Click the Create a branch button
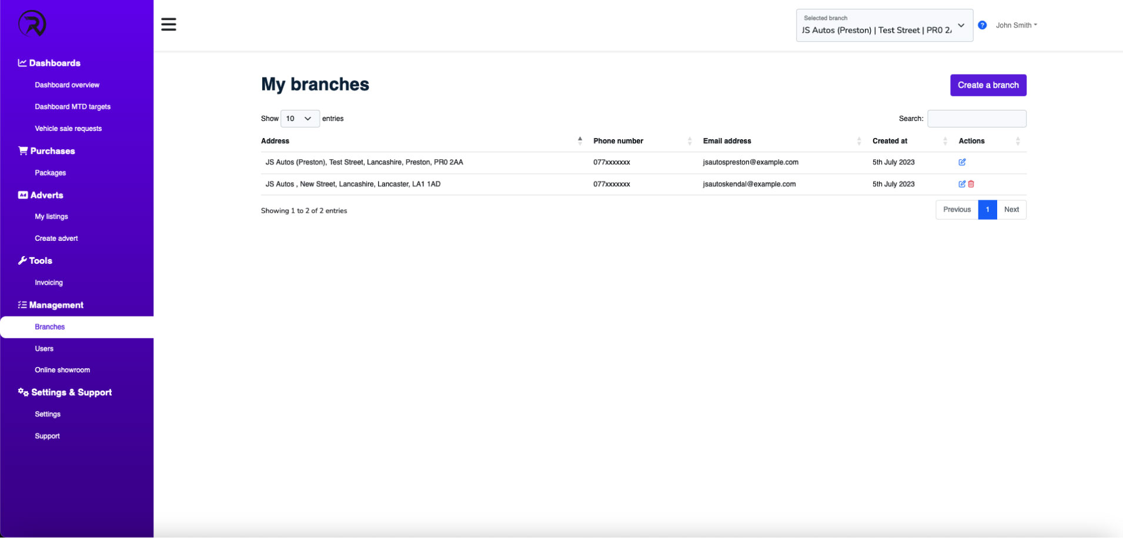Image resolution: width=1123 pixels, height=538 pixels. (988, 85)
